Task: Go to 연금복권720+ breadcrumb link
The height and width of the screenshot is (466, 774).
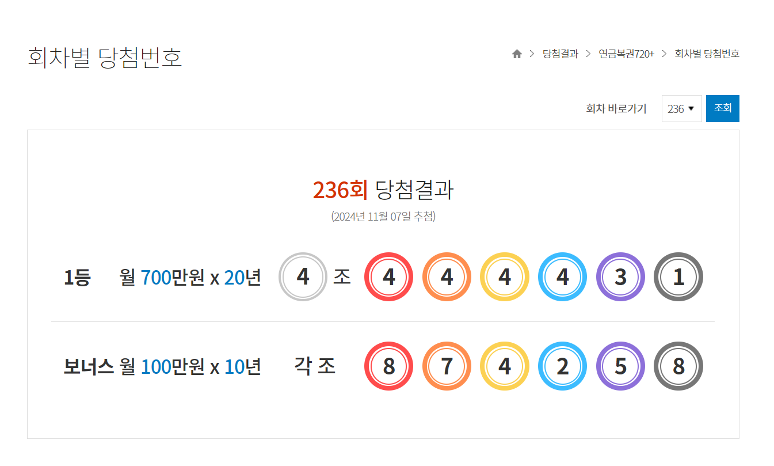Action: pyautogui.click(x=626, y=54)
